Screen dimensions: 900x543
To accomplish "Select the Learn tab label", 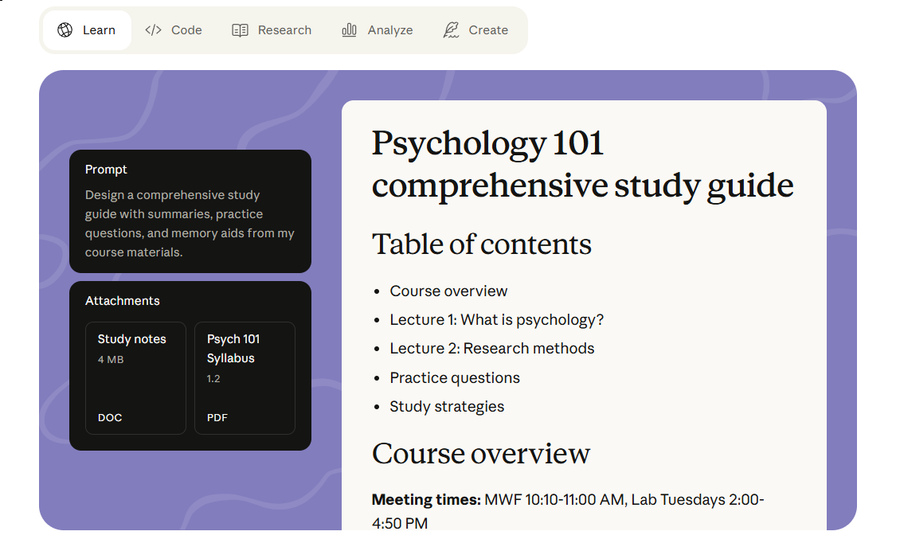I will [99, 30].
